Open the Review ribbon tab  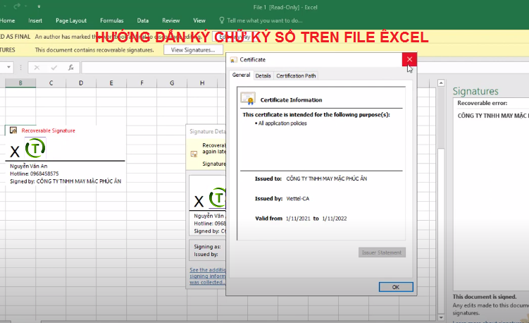(170, 20)
